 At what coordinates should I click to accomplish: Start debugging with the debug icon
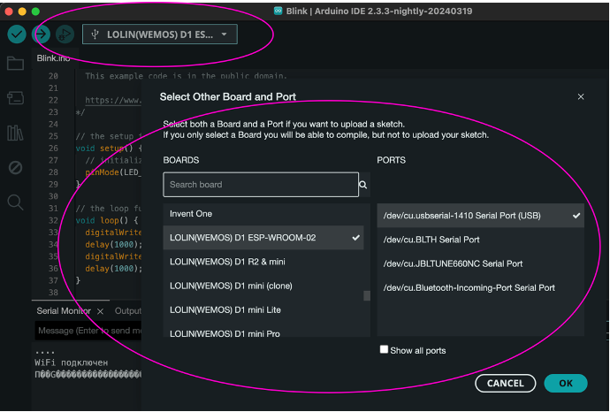pos(65,34)
